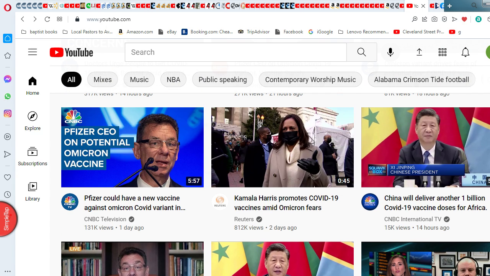The height and width of the screenshot is (276, 490).
Task: Open the notifications bell
Action: (x=465, y=52)
